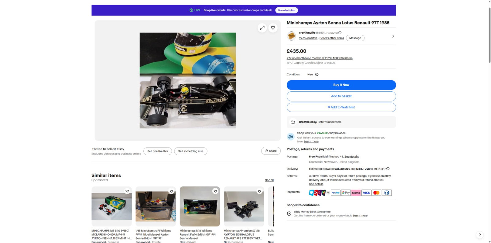The height and width of the screenshot is (243, 491).
Task: Click the page vertical scrollbar
Action: tap(489, 35)
